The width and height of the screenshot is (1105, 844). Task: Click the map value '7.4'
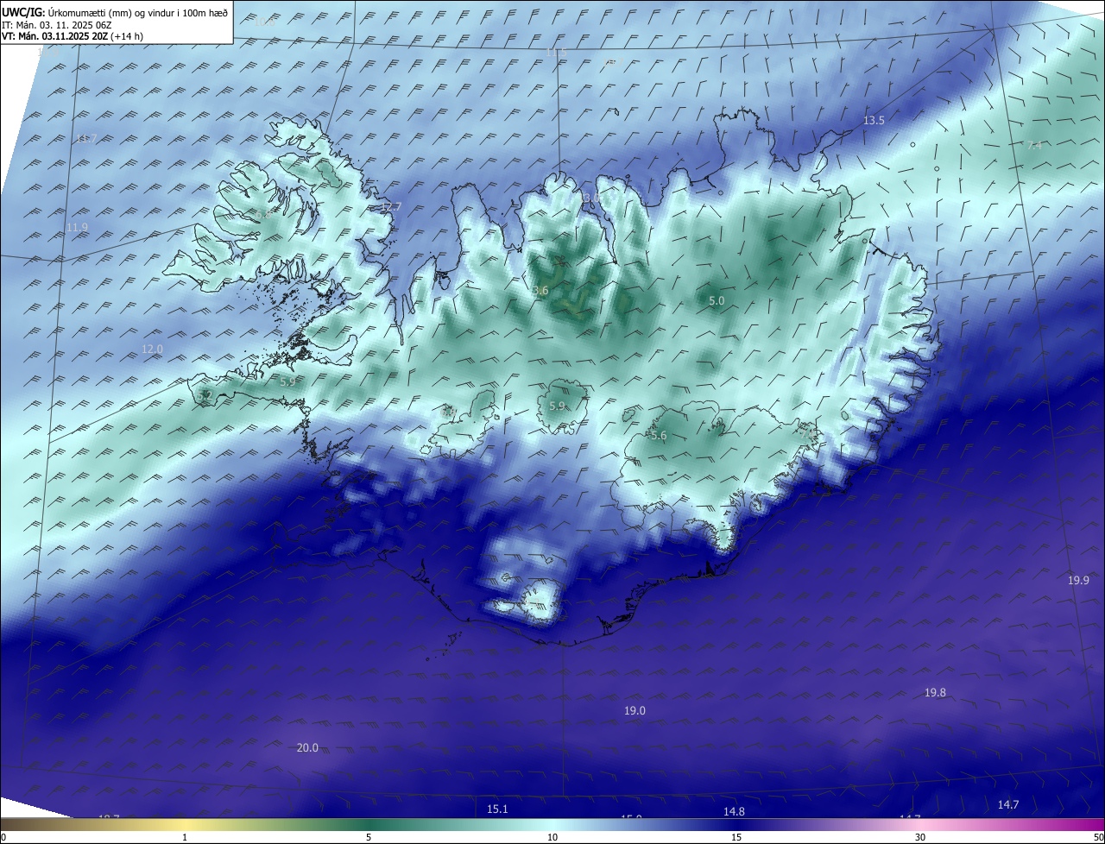pyautogui.click(x=1034, y=146)
